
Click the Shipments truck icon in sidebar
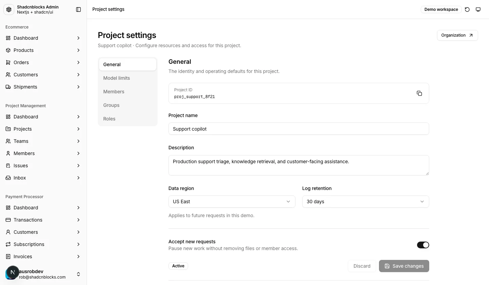[x=8, y=87]
